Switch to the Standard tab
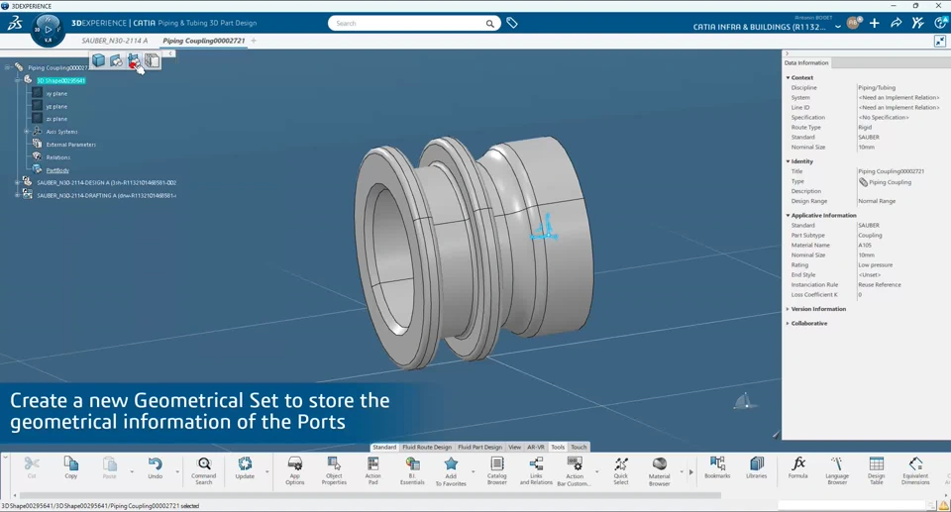 (384, 447)
